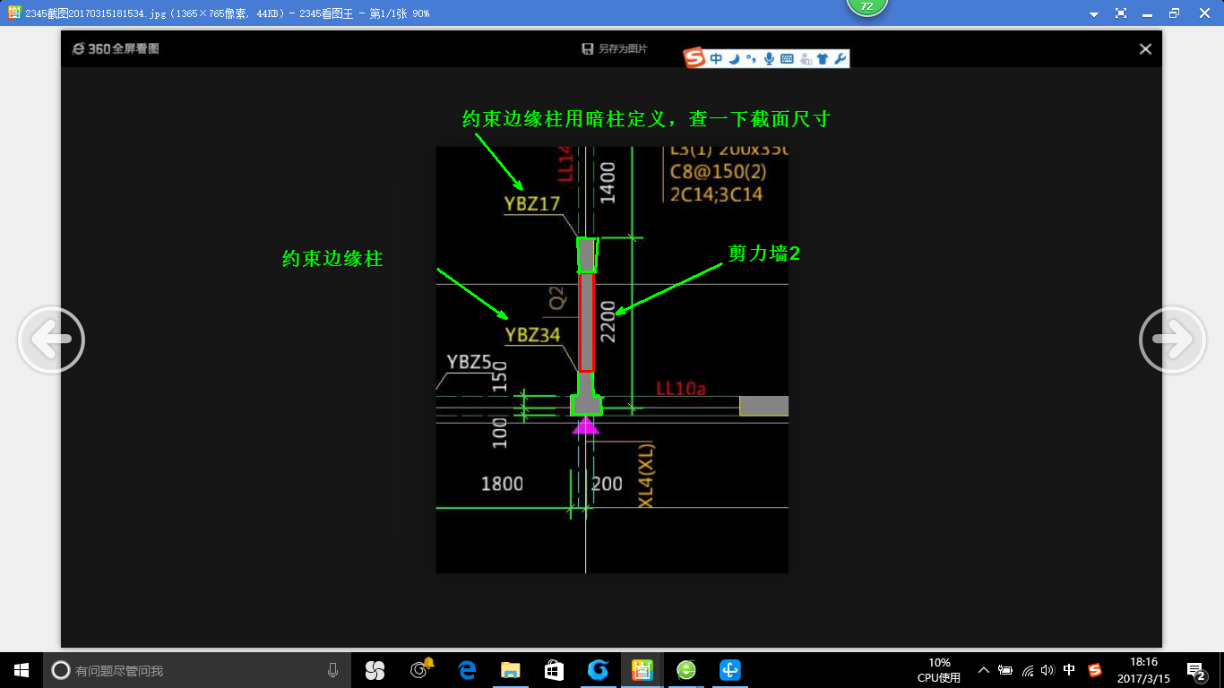
Task: Launch Microsoft Edge from taskbar
Action: pos(466,670)
